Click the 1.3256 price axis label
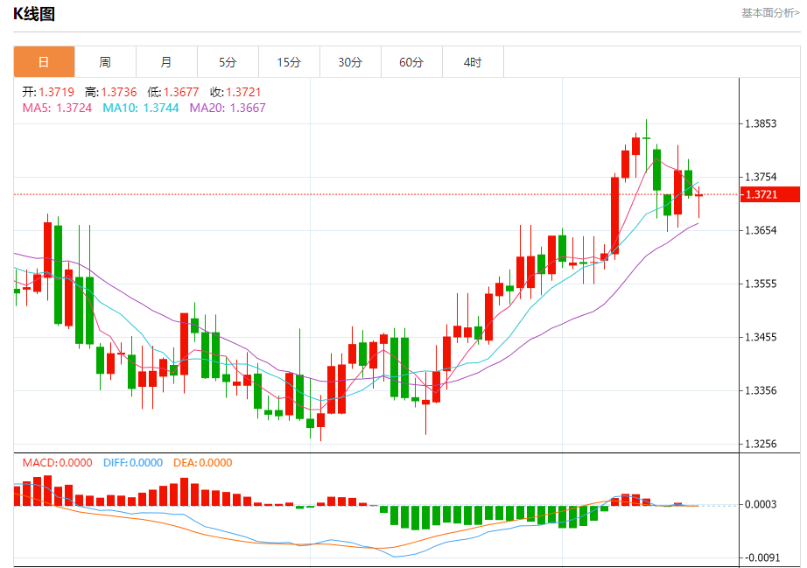The height and width of the screenshot is (568, 807). [x=761, y=444]
